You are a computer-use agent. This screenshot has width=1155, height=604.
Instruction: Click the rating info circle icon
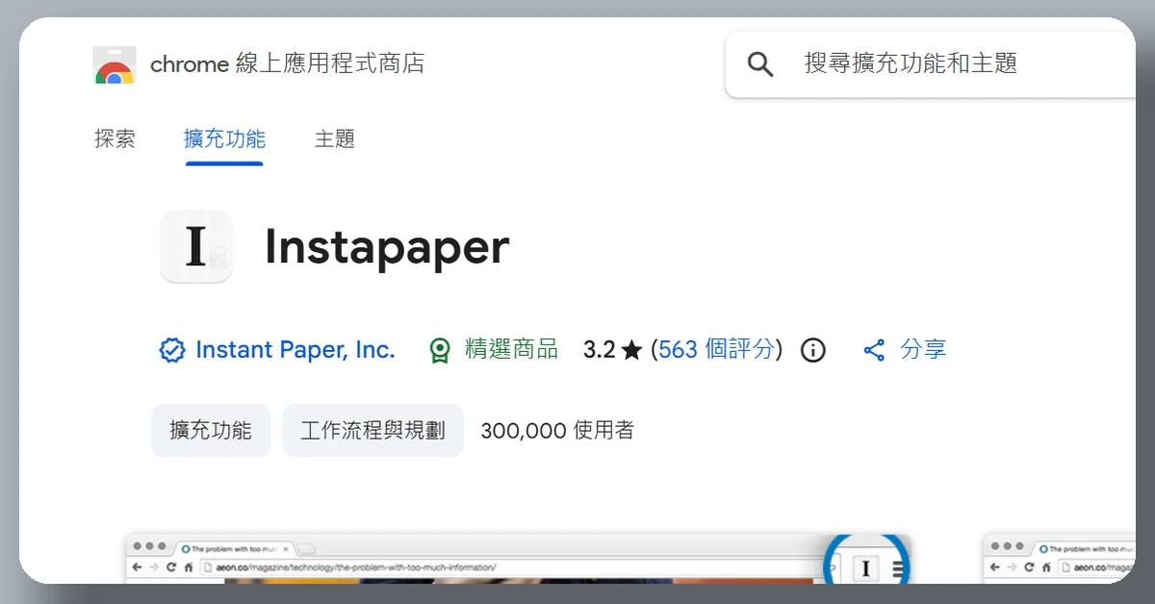(813, 350)
